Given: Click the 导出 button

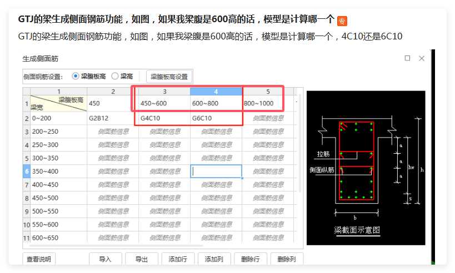Looking at the screenshot, I should (x=141, y=259).
